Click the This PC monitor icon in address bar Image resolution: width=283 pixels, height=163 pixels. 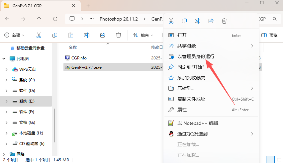click(72, 19)
